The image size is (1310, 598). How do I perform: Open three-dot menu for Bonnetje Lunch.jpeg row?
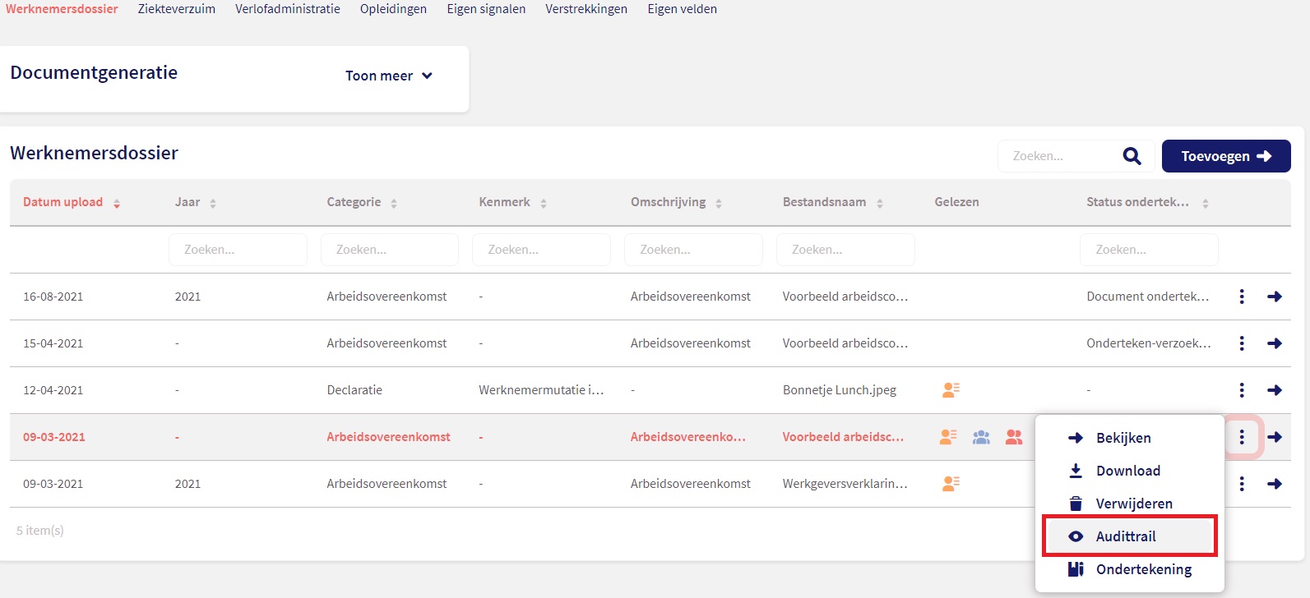1242,390
